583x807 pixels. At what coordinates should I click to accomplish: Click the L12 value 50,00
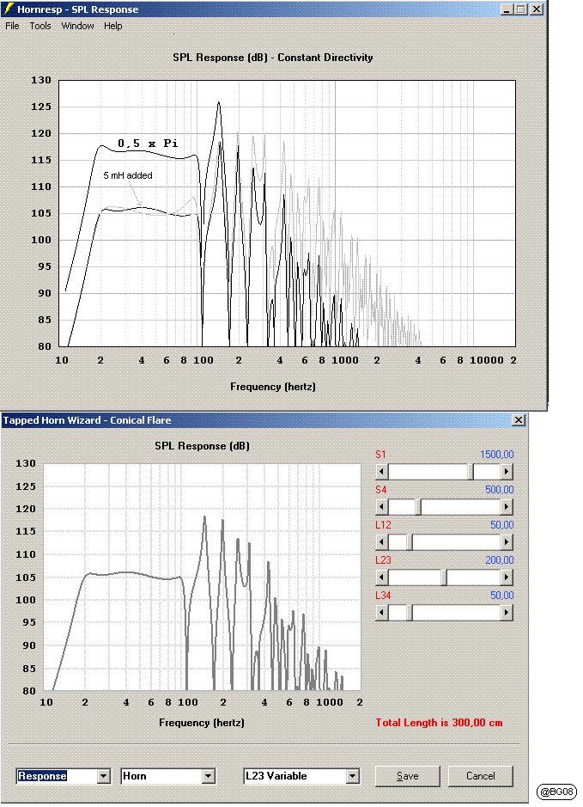click(x=501, y=525)
